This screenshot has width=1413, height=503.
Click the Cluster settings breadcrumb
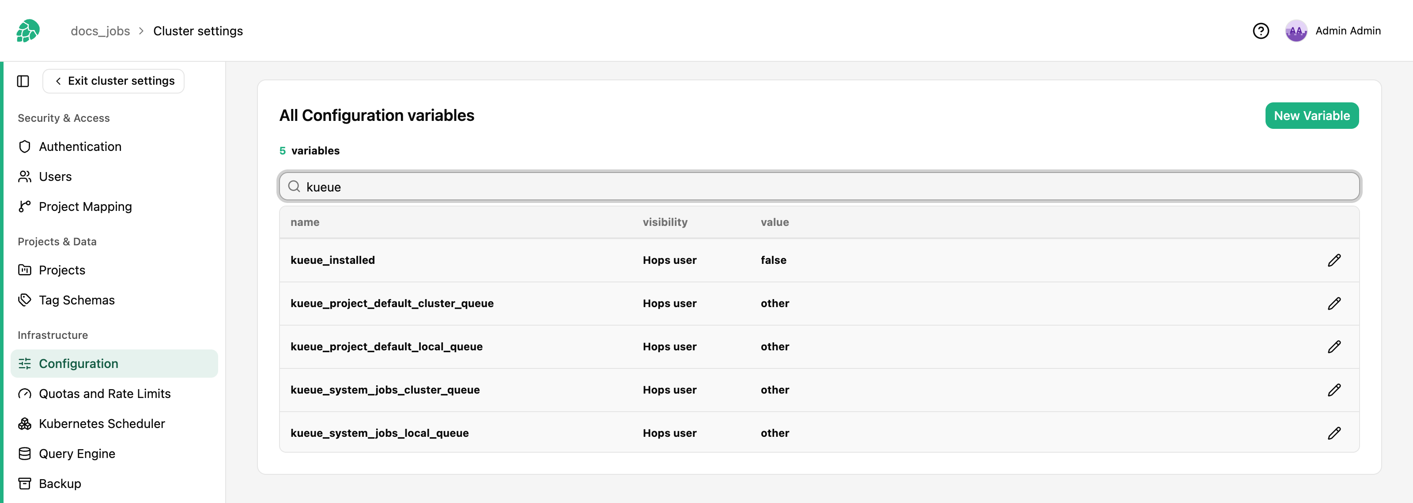pos(198,31)
